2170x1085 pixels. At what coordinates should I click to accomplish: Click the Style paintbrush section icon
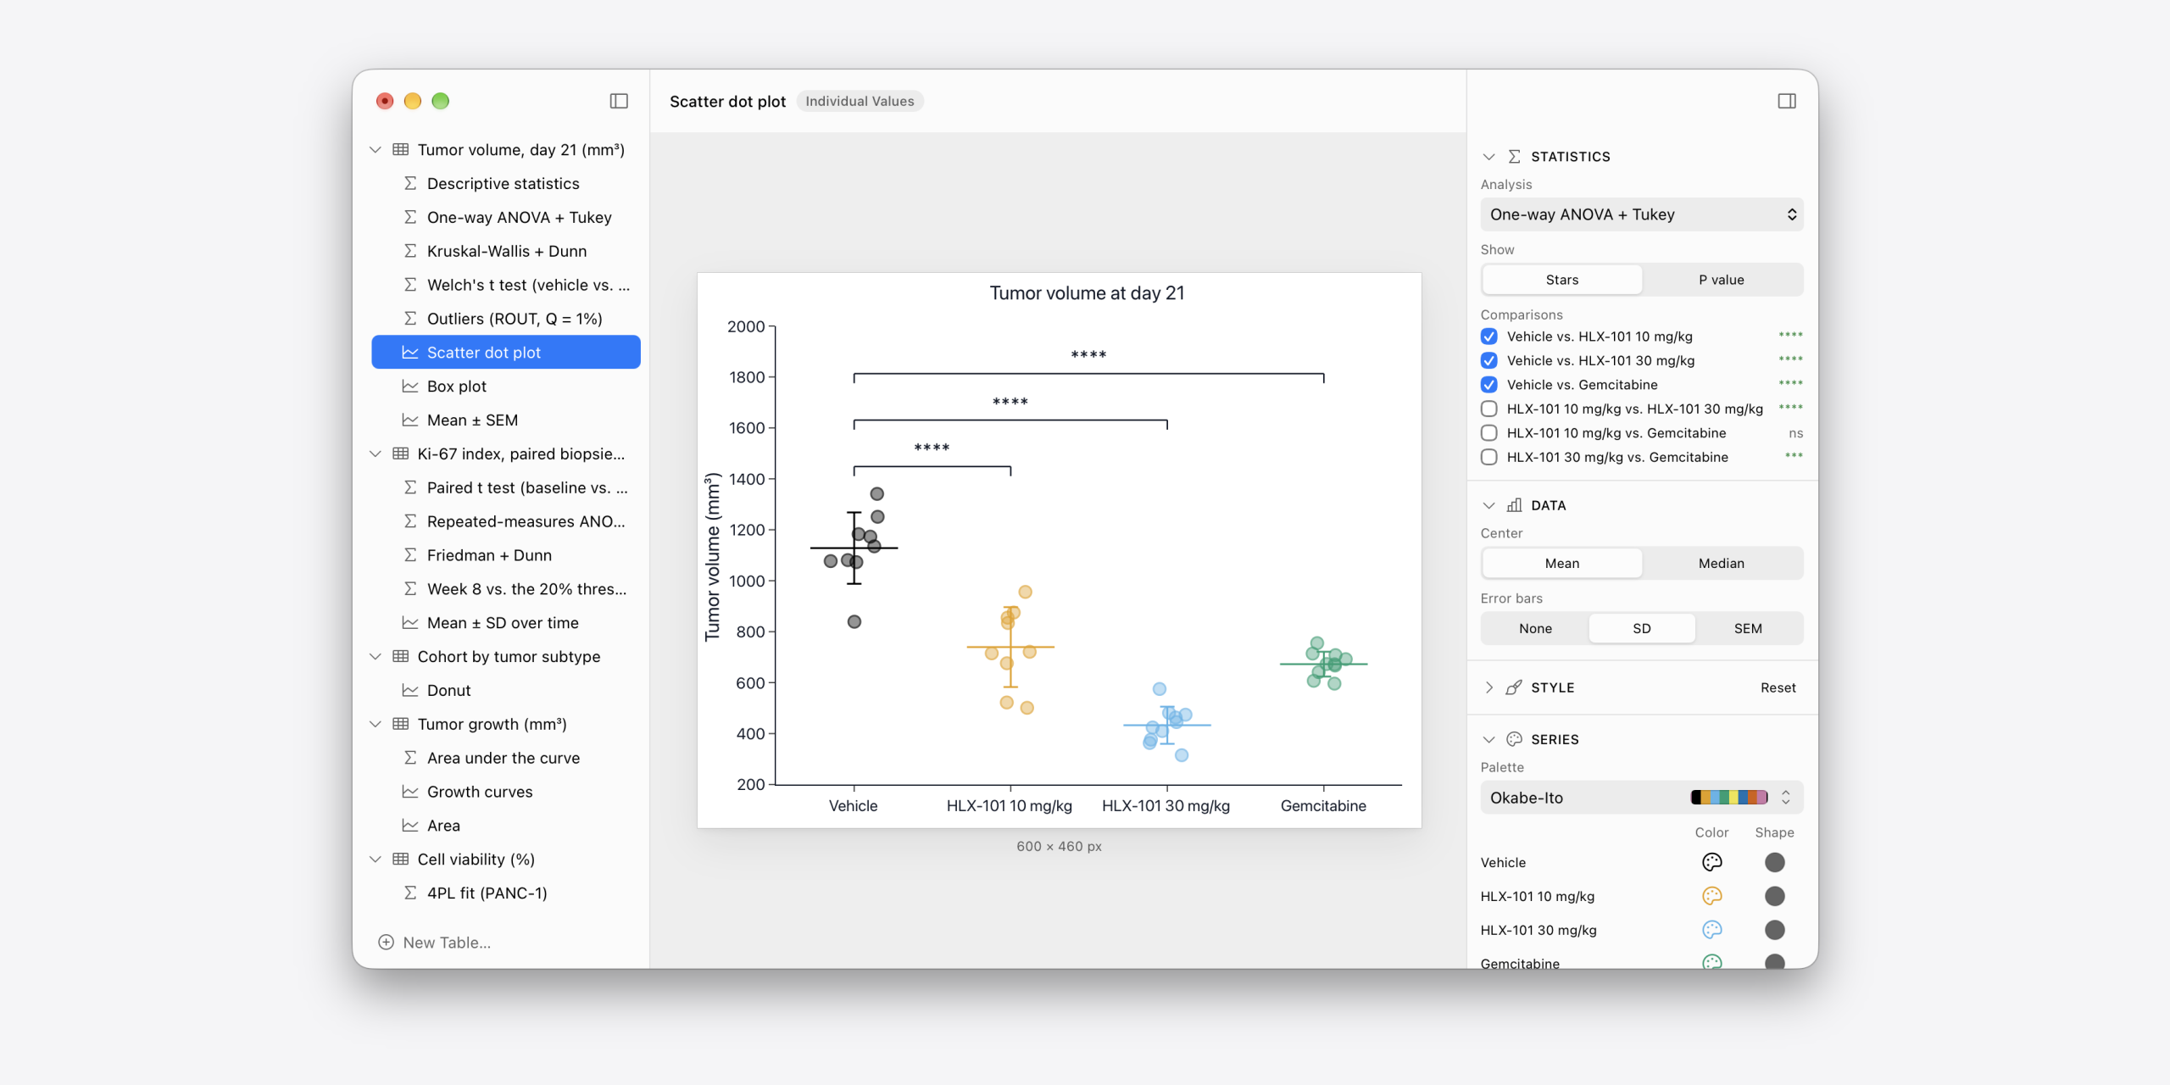pyautogui.click(x=1514, y=687)
